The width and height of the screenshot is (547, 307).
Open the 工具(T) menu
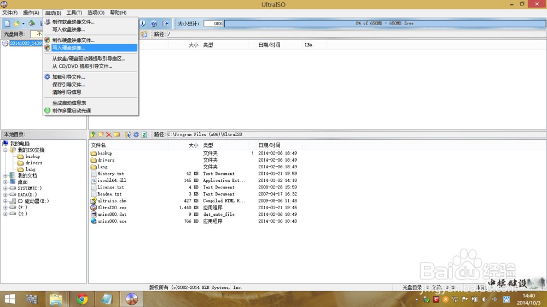(74, 13)
